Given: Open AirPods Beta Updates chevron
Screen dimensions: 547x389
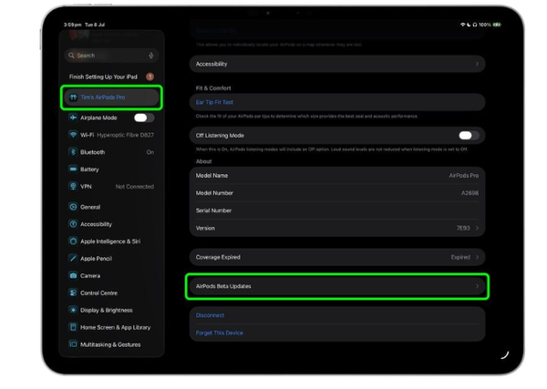Looking at the screenshot, I should 477,286.
